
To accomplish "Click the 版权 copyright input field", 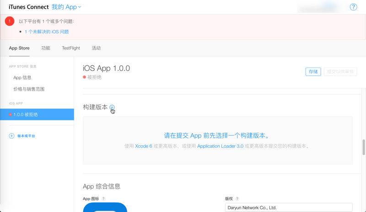I will [x=289, y=207].
